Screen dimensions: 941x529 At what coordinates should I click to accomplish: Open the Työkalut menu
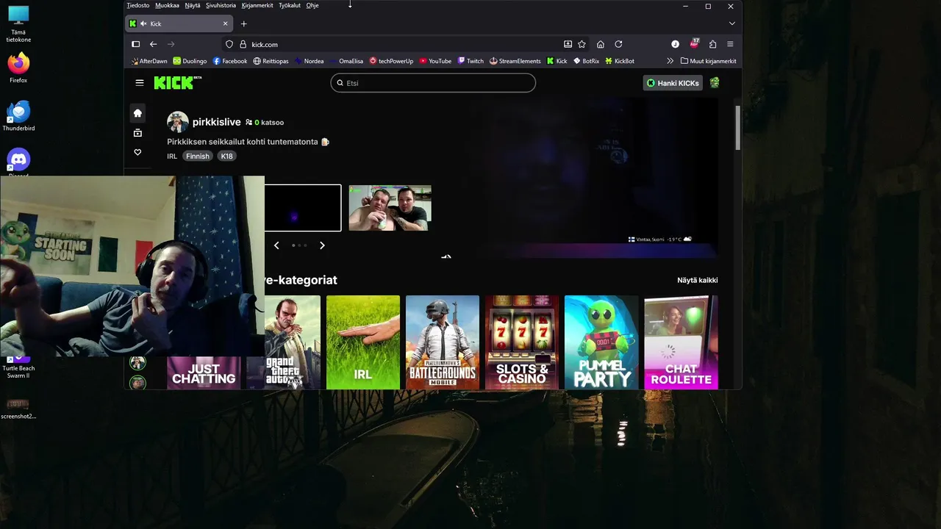(290, 5)
